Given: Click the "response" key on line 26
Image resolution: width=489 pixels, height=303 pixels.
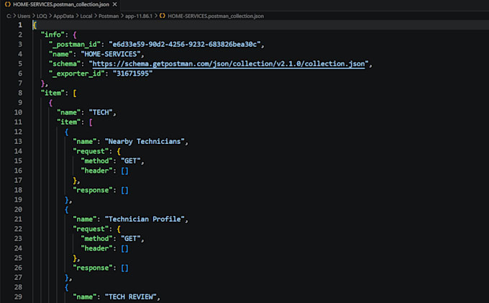Looking at the screenshot, I should coord(92,268).
